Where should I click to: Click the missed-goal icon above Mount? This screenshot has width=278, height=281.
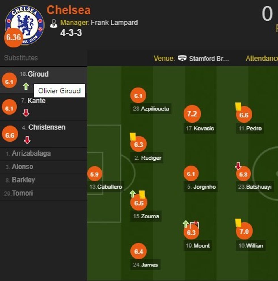coord(195,225)
